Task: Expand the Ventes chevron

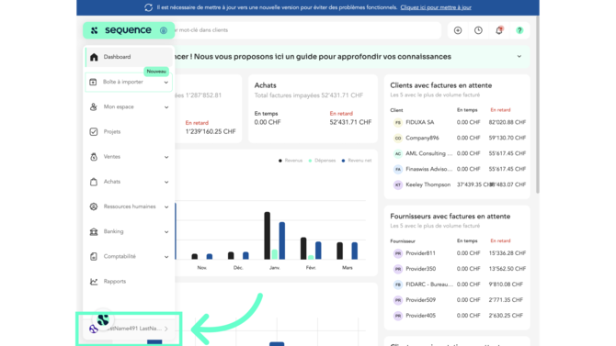Action: pos(166,157)
